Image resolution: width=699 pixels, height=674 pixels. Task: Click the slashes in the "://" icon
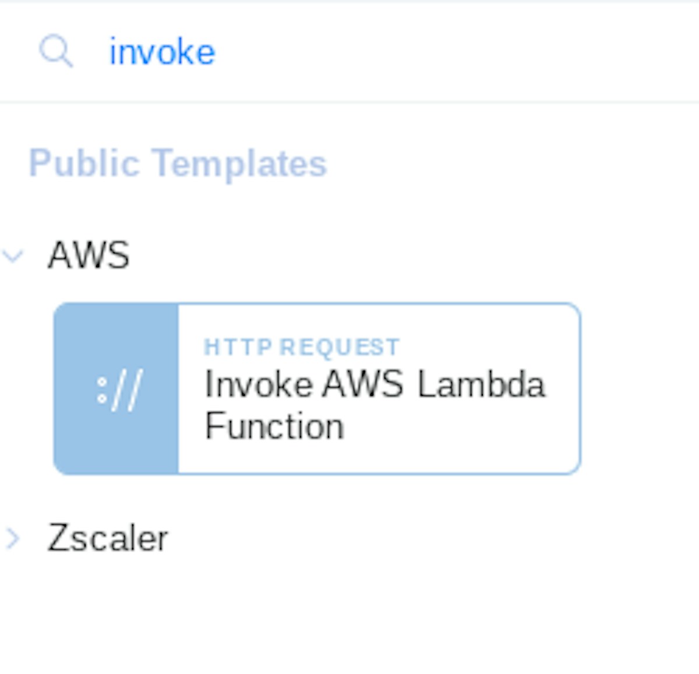(126, 390)
